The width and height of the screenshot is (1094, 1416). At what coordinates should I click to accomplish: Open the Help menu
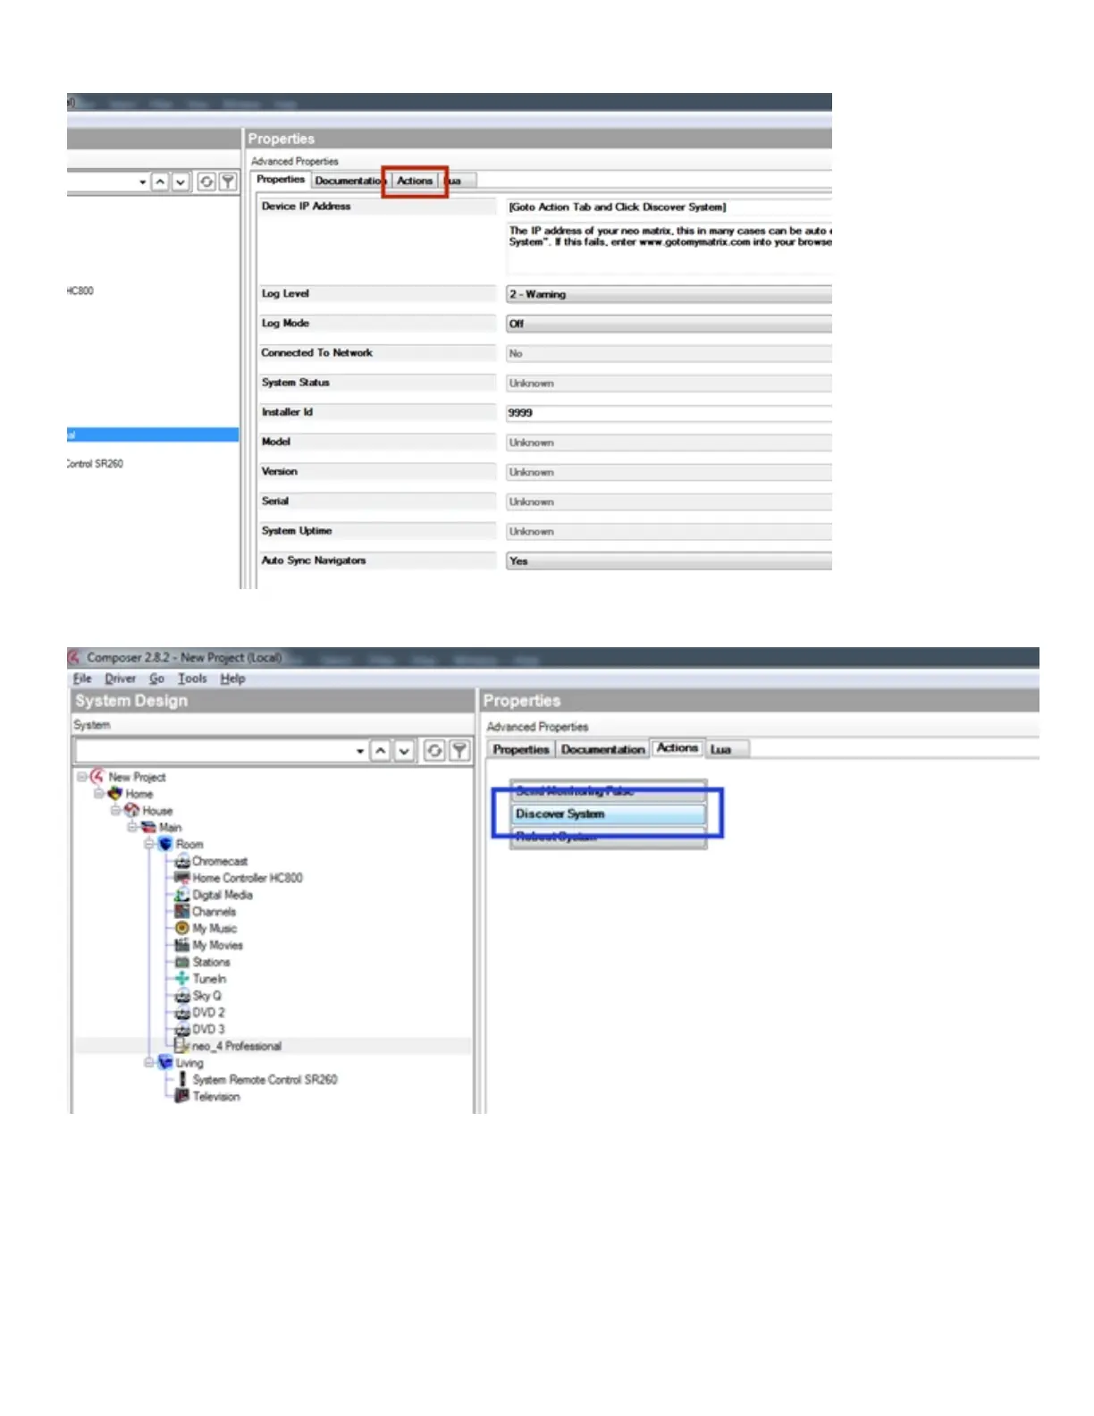tap(232, 679)
